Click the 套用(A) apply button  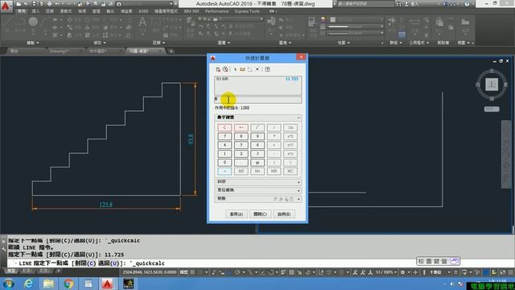[x=236, y=214]
